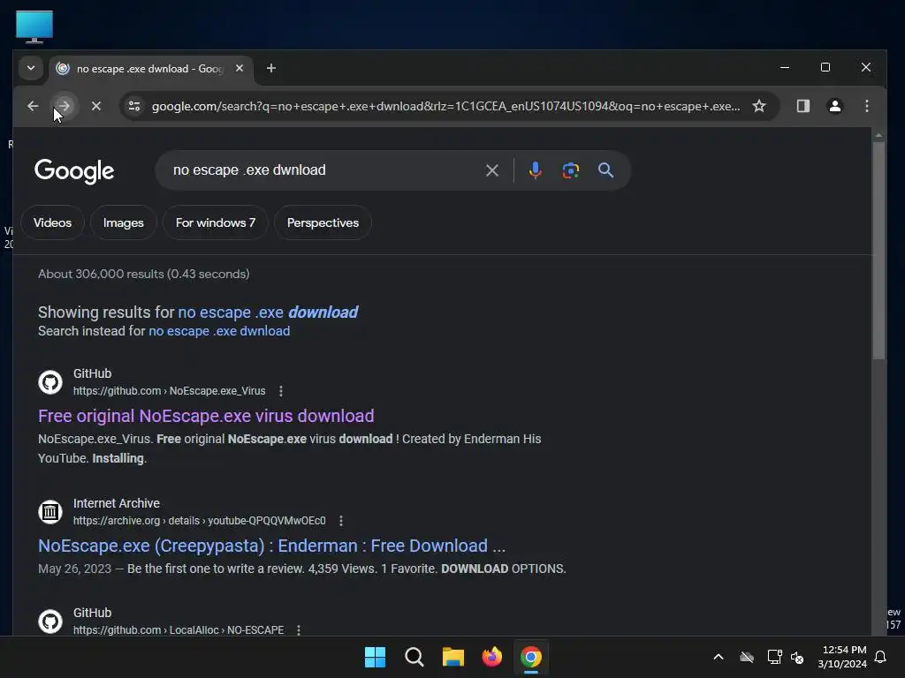Start voice search with microphone icon
This screenshot has width=905, height=678.
point(535,170)
